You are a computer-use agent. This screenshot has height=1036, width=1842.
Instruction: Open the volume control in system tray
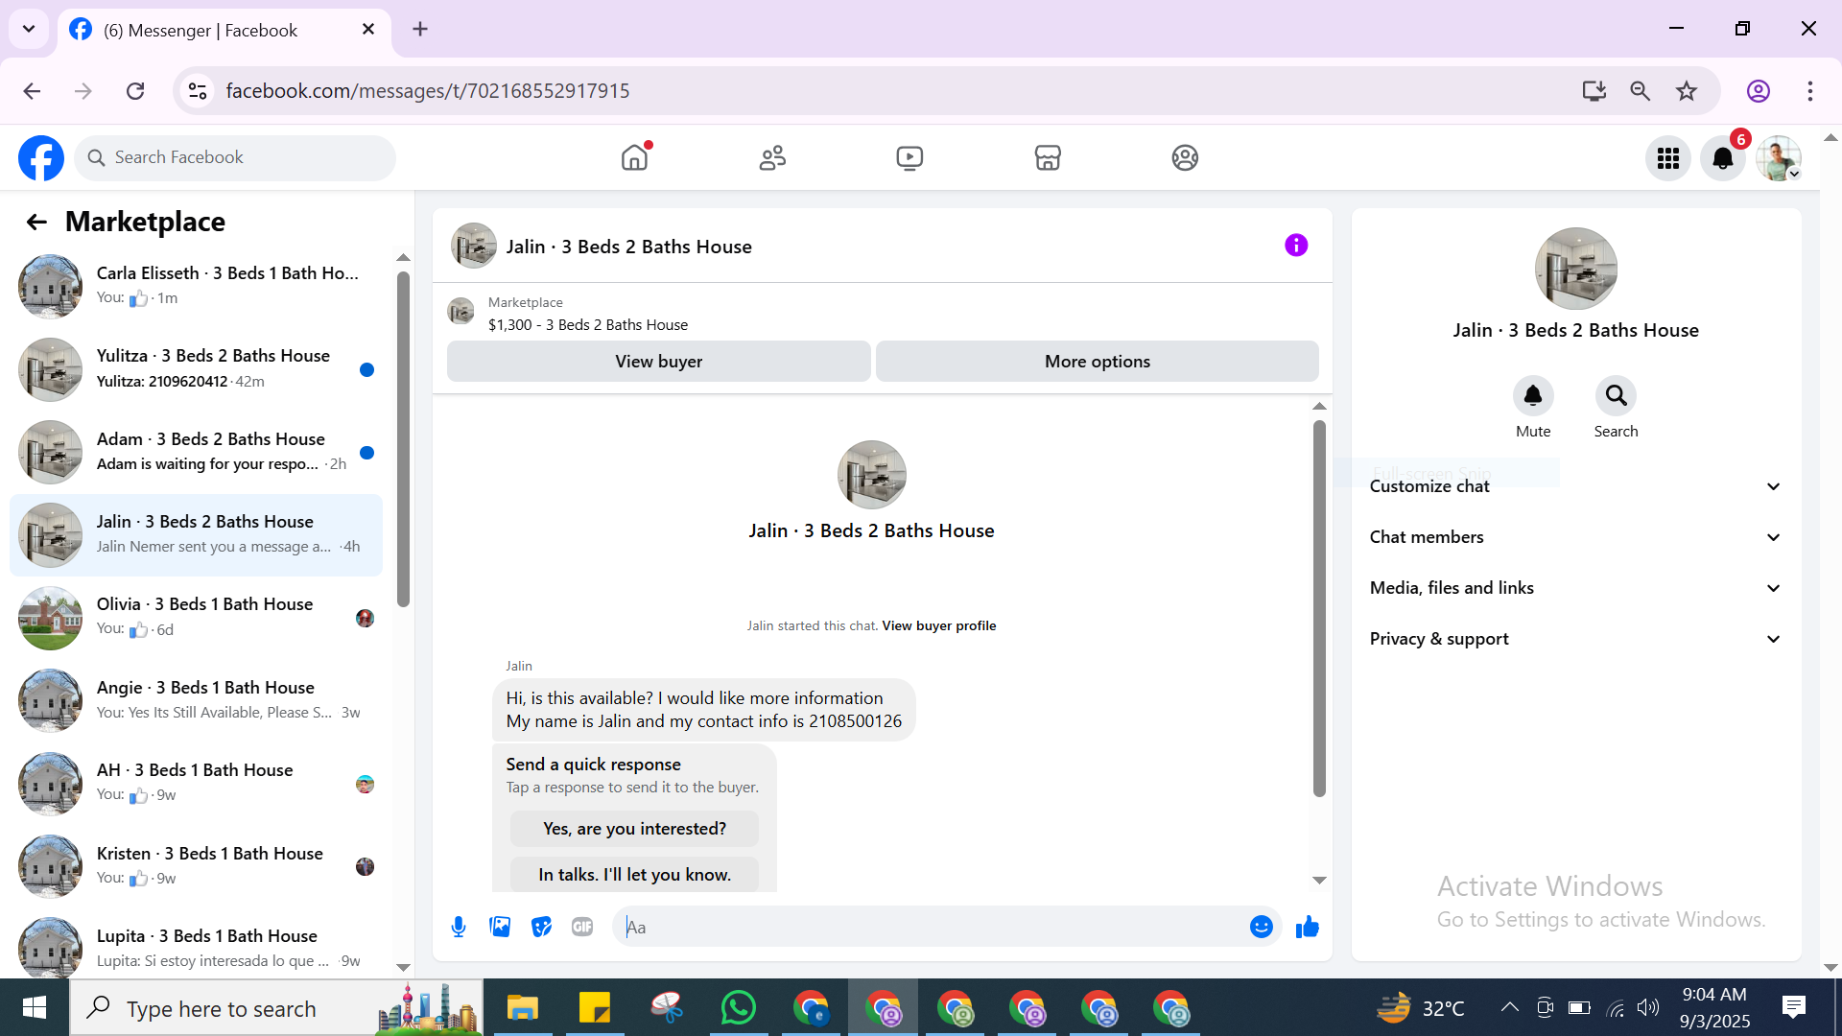(x=1648, y=1007)
